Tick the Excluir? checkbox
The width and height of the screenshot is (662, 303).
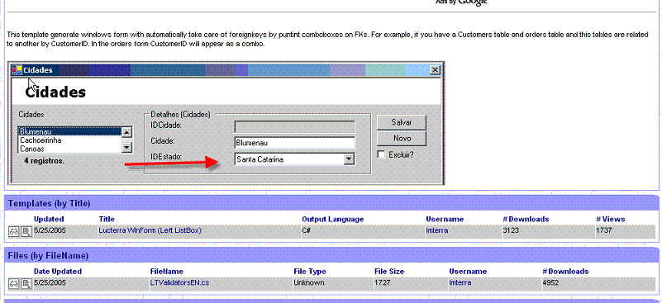381,155
